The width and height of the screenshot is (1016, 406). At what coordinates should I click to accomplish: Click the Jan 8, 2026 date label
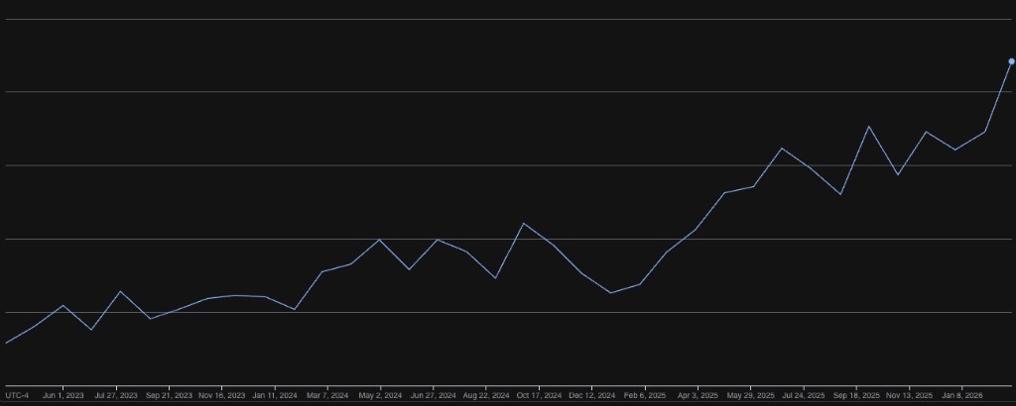coord(961,395)
